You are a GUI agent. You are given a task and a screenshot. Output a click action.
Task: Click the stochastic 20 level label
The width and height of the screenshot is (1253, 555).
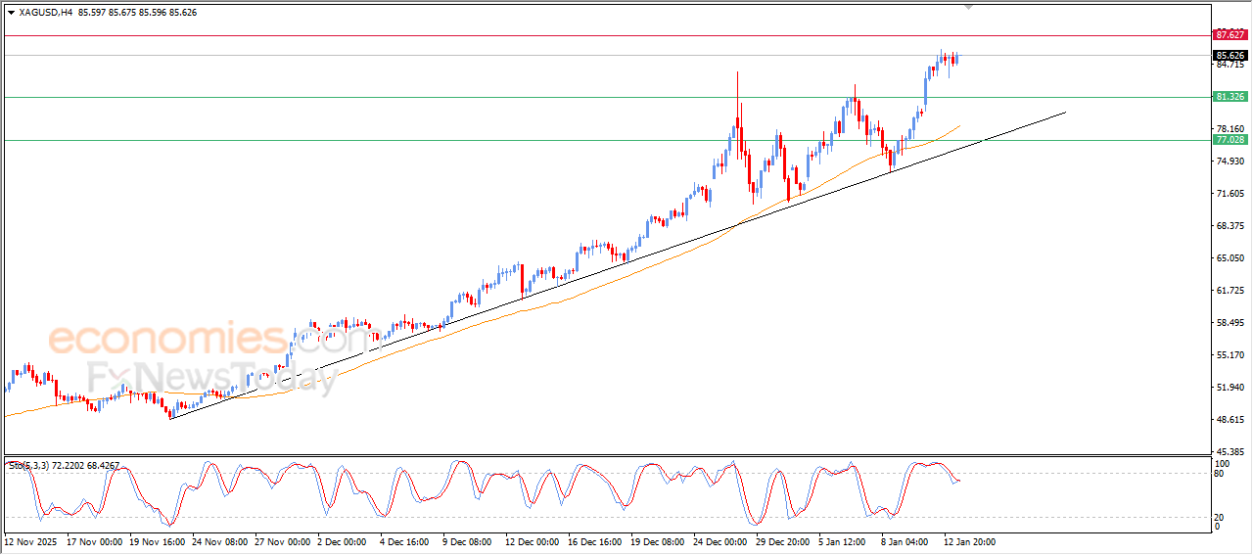1220,517
